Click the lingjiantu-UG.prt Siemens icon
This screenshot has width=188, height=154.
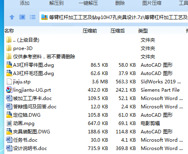tap(9, 90)
